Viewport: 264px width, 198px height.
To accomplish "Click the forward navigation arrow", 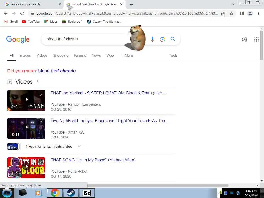I will [14, 13].
